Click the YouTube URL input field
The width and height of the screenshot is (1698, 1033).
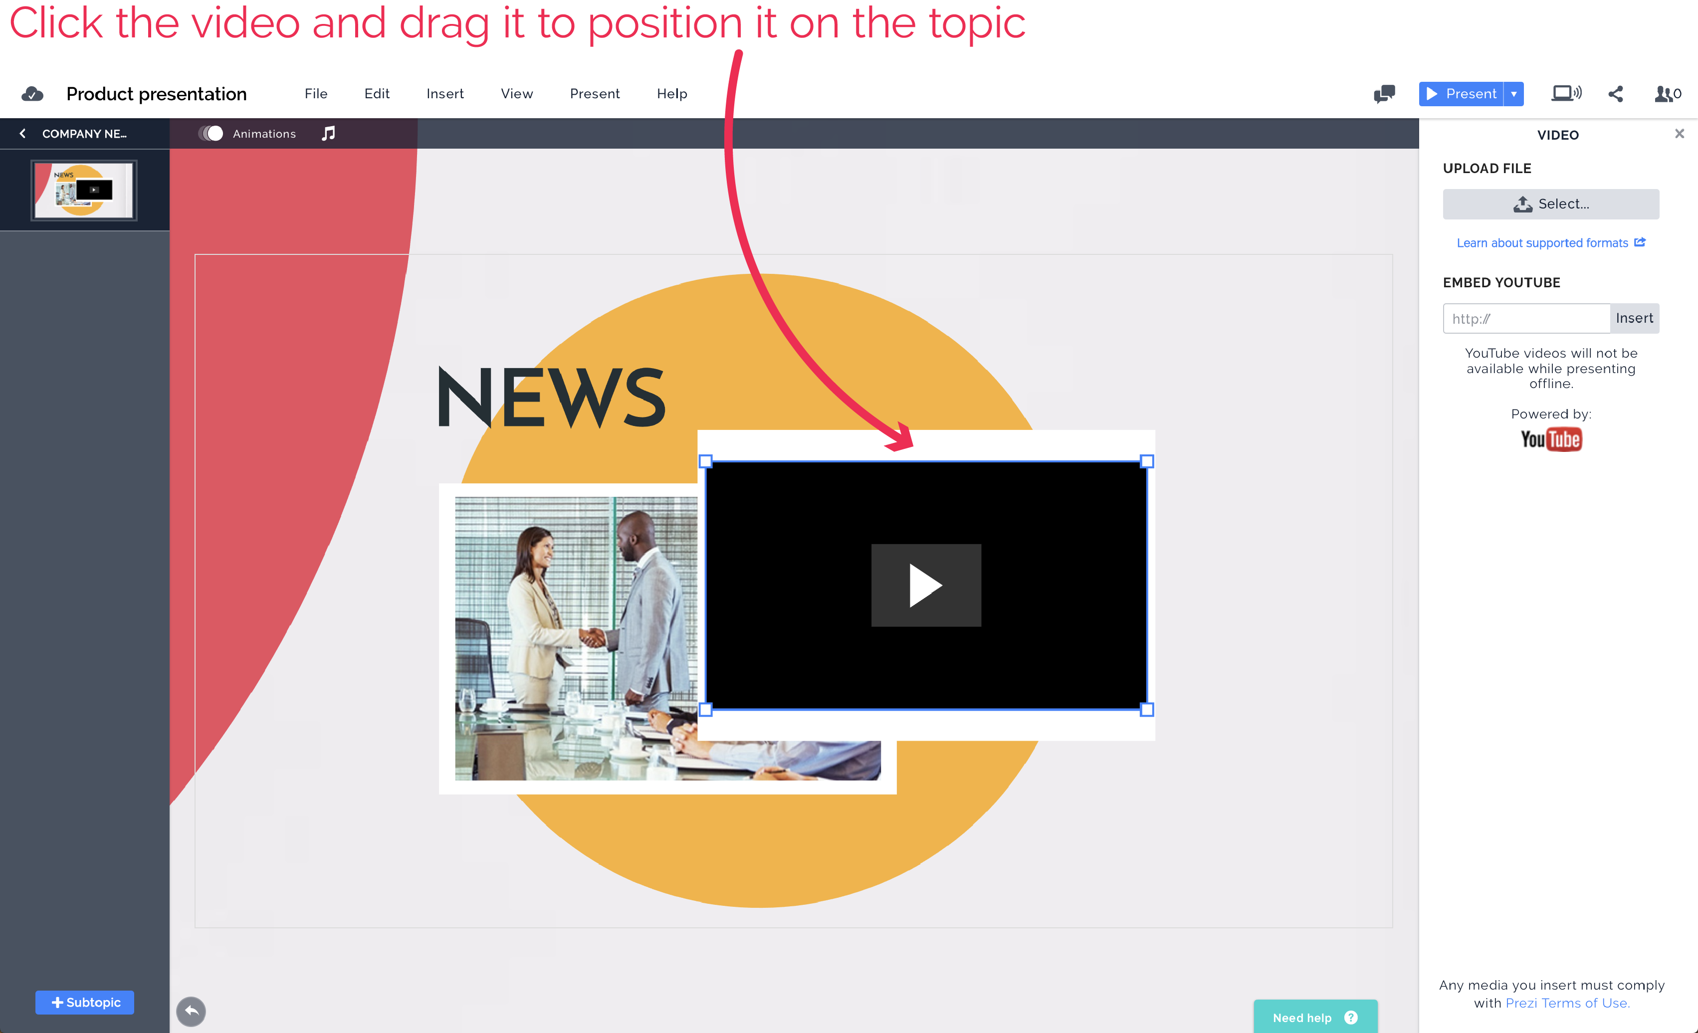point(1526,318)
